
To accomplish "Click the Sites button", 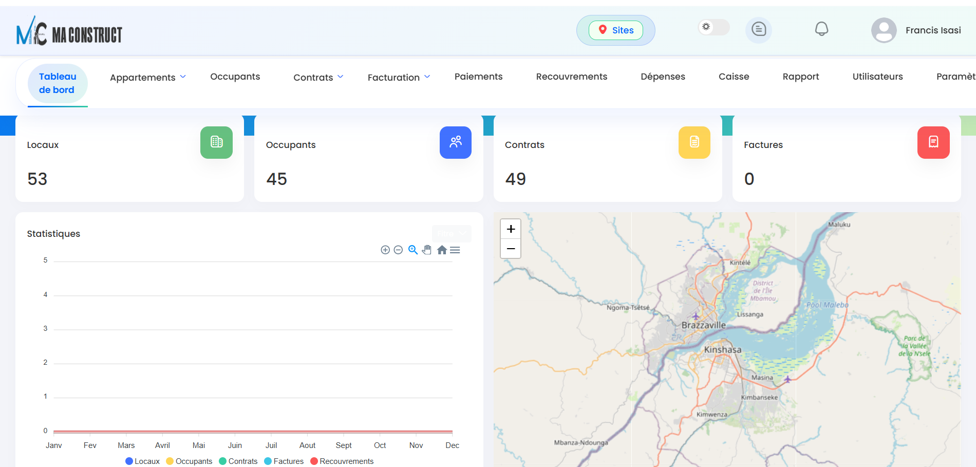I will tap(615, 30).
